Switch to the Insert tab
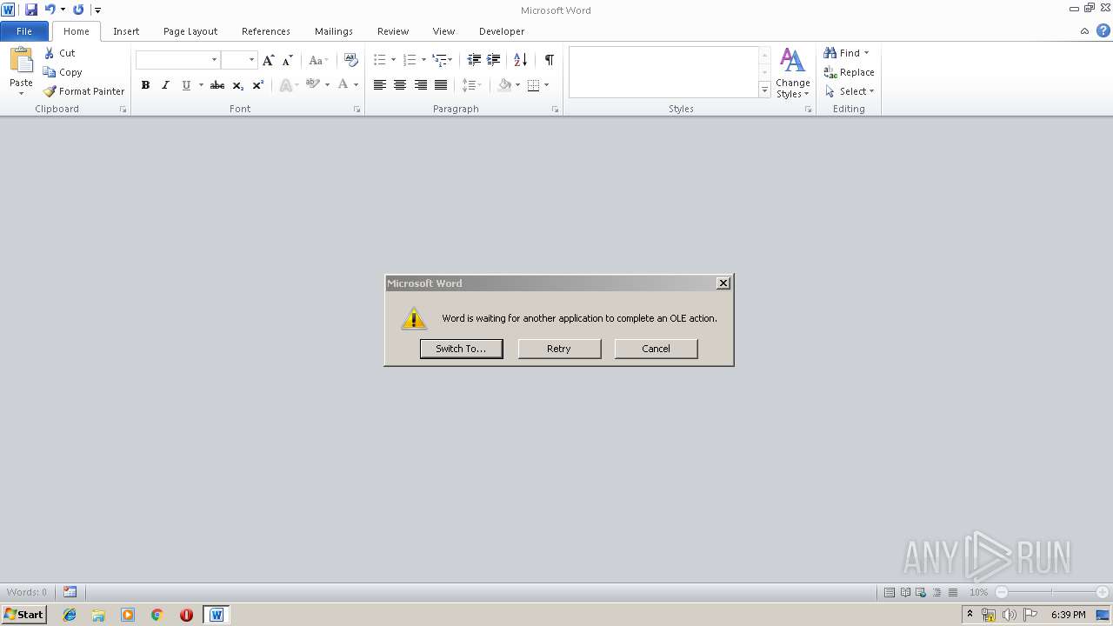1113x626 pixels. coord(126,31)
